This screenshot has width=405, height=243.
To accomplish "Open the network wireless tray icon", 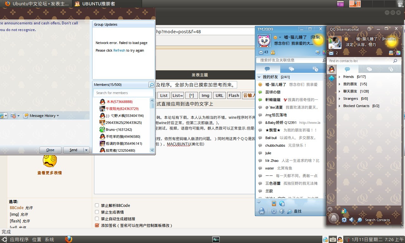I will [347, 240].
